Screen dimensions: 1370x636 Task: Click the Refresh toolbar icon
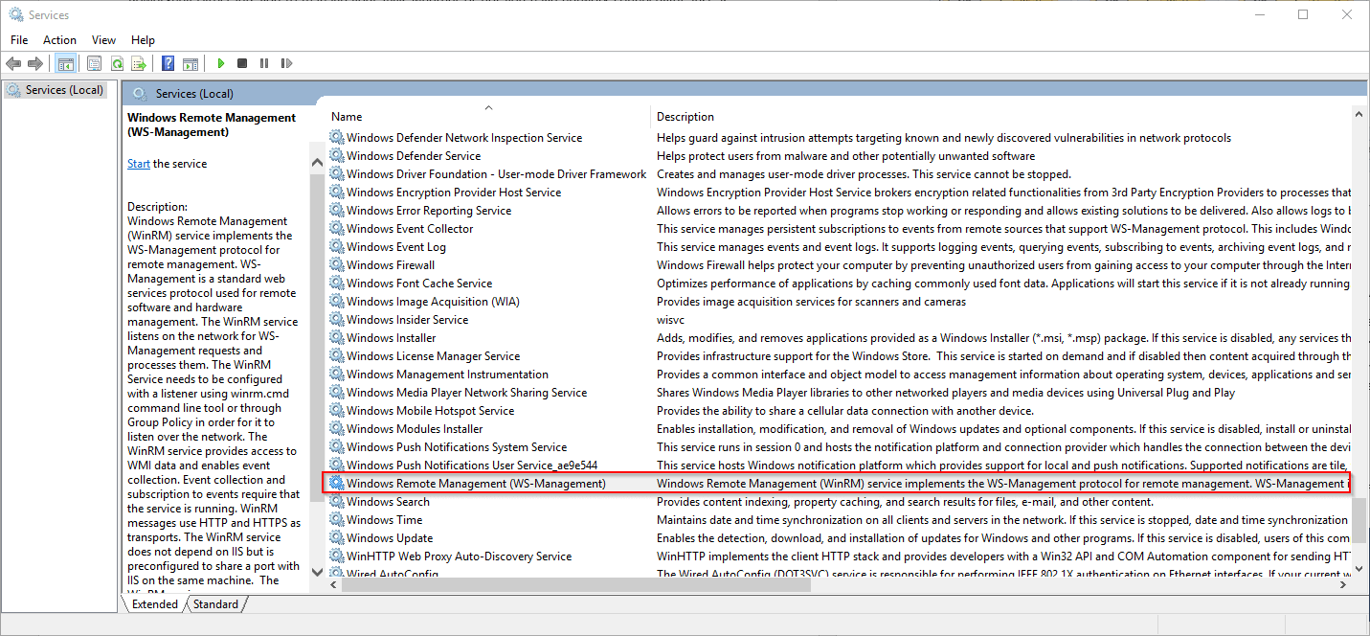tap(117, 63)
